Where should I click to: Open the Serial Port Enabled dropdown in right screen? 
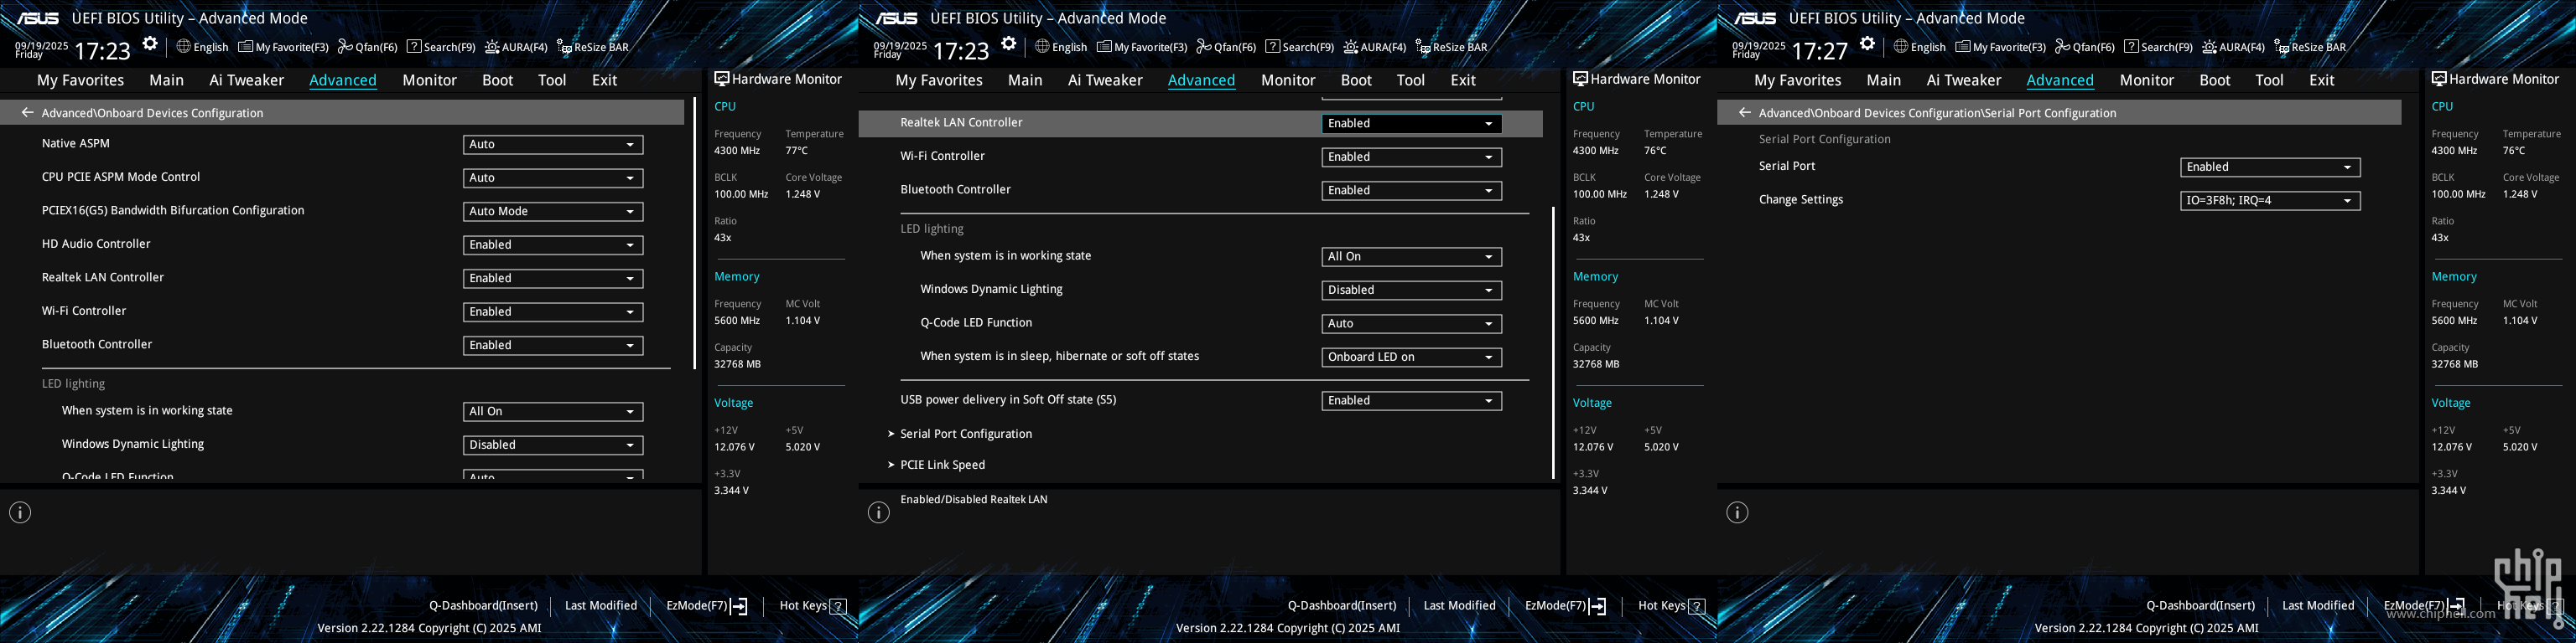point(2270,167)
